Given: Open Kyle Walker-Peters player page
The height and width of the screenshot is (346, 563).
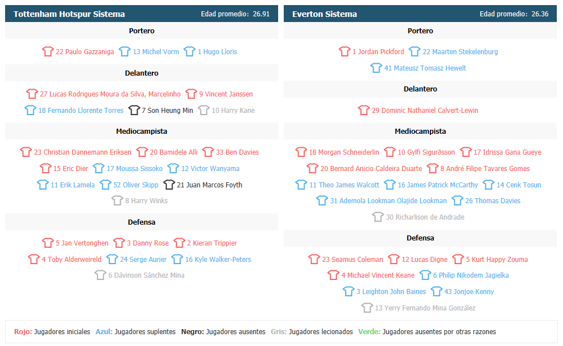Looking at the screenshot, I should 218,260.
